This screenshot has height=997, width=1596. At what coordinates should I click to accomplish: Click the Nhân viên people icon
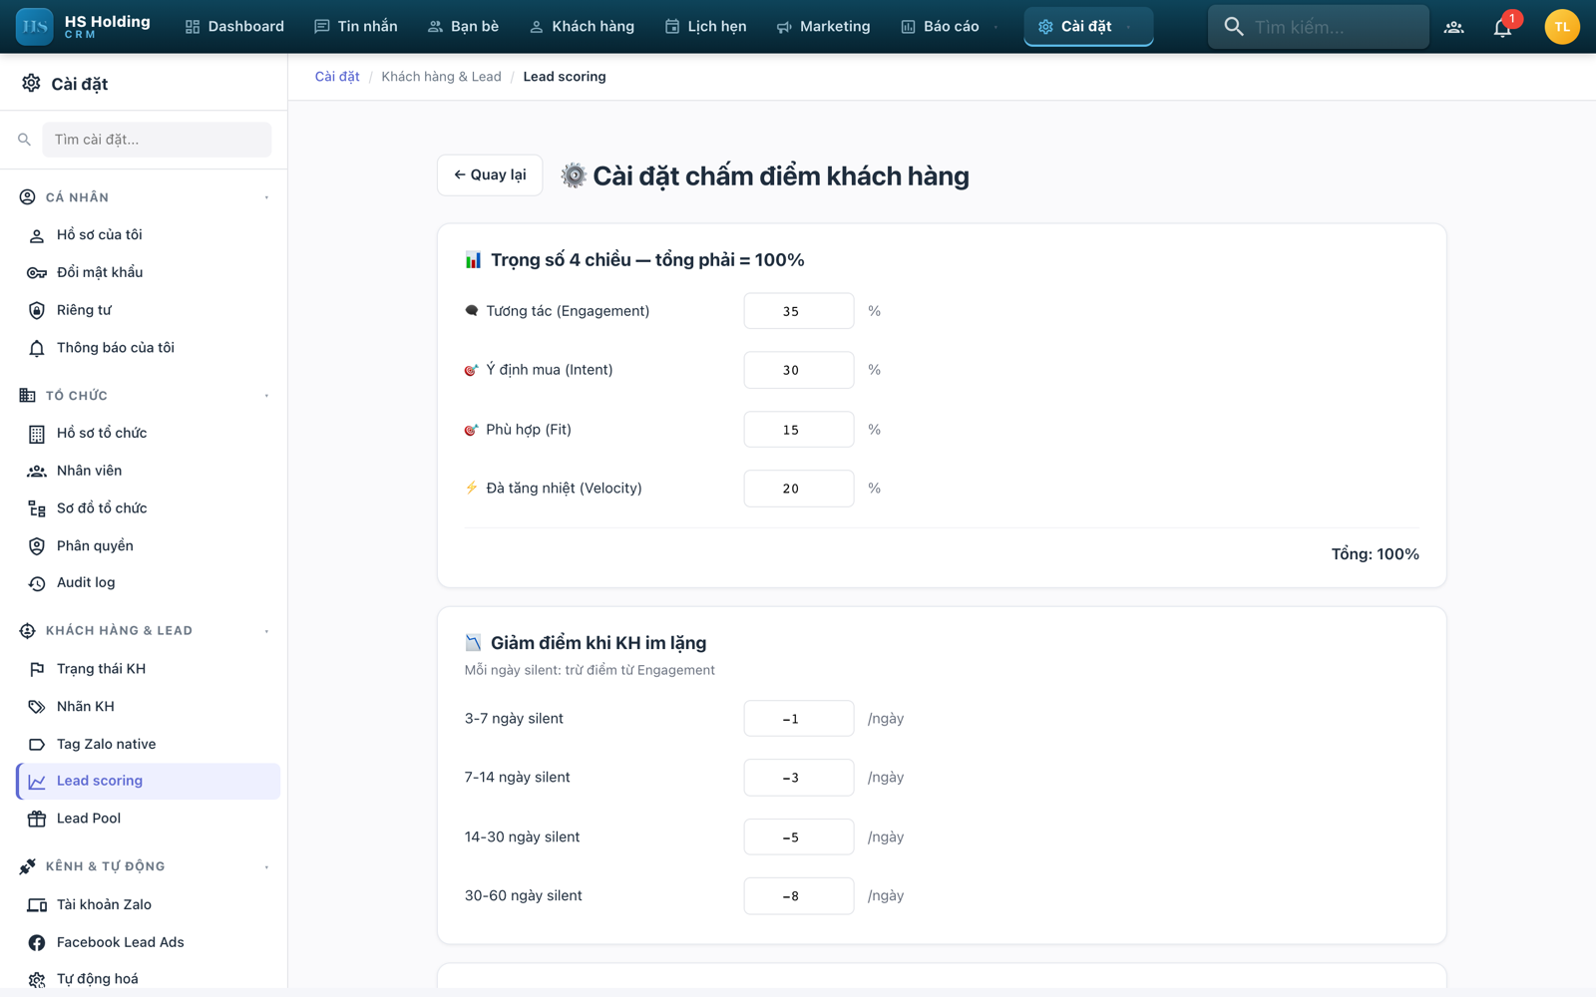point(37,471)
